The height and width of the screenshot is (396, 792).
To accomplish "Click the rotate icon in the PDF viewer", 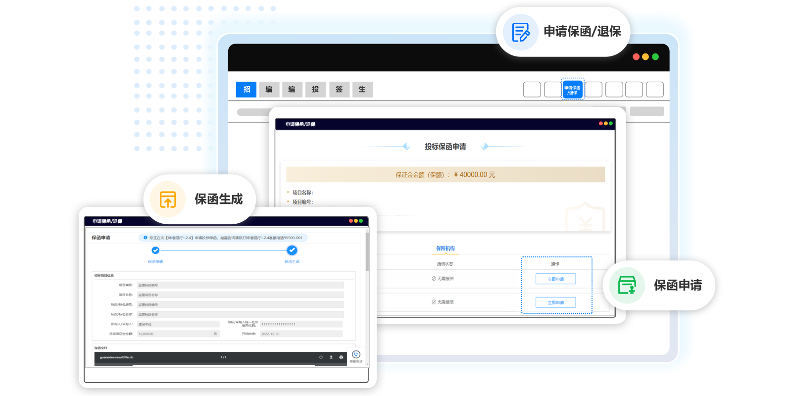I will [321, 357].
